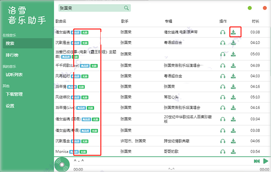Open 设置 from the sidebar
Image resolution: width=271 pixels, height=172 pixels.
(10, 106)
